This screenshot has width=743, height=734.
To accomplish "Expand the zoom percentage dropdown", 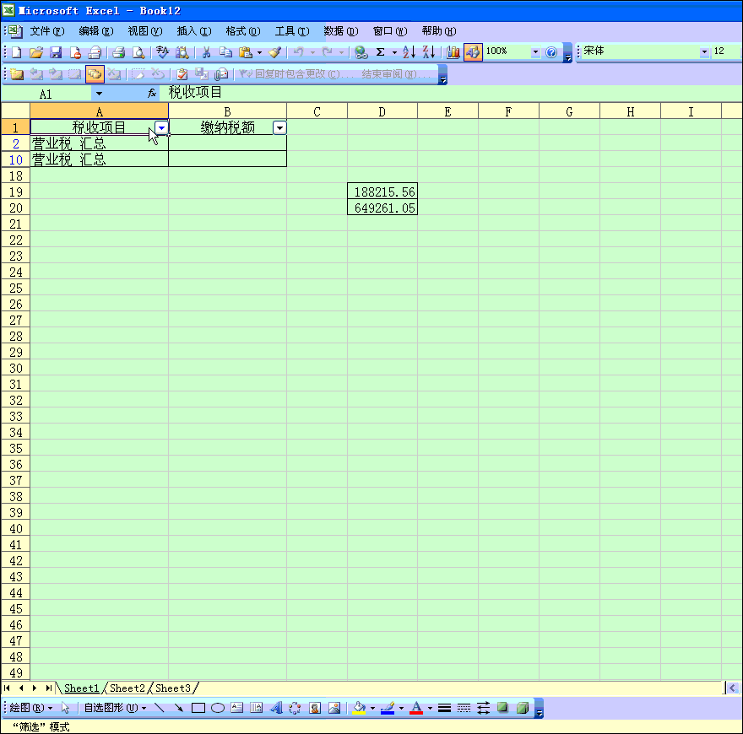I will point(534,52).
